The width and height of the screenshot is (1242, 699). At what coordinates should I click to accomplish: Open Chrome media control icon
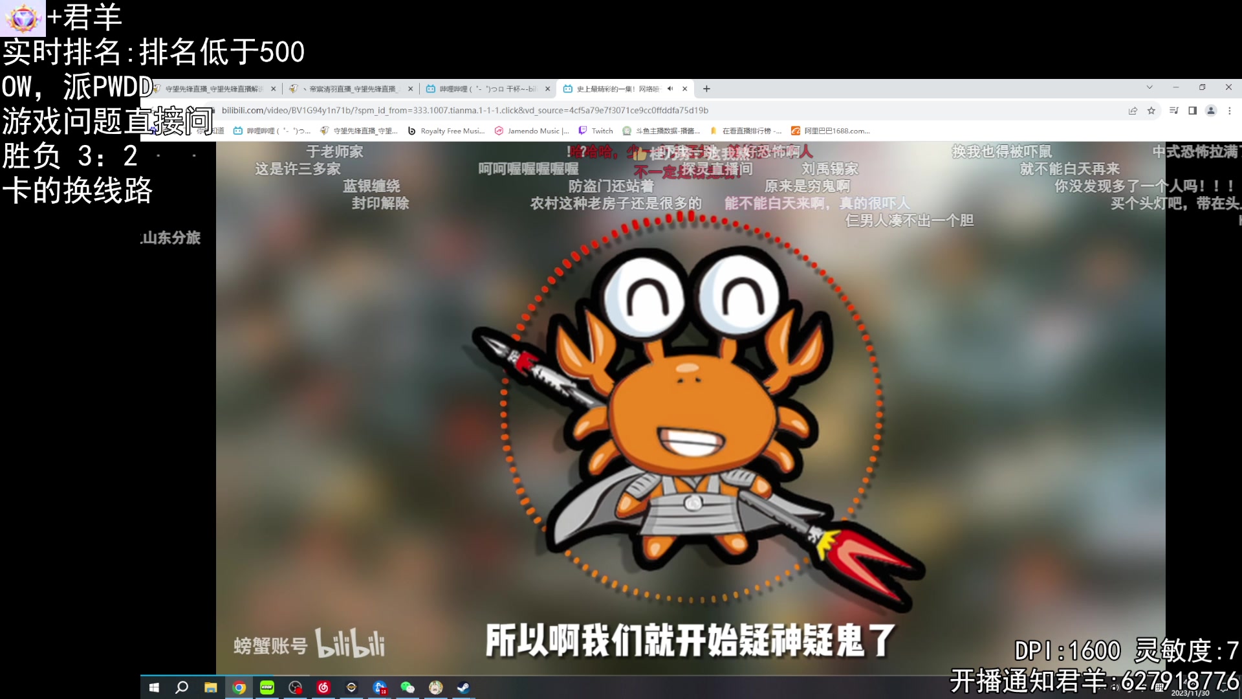pos(1174,111)
